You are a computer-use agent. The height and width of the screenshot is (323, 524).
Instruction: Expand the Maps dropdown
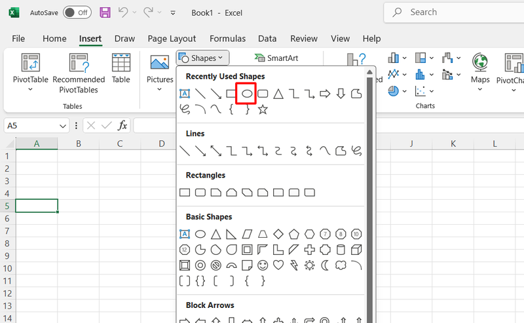point(480,89)
